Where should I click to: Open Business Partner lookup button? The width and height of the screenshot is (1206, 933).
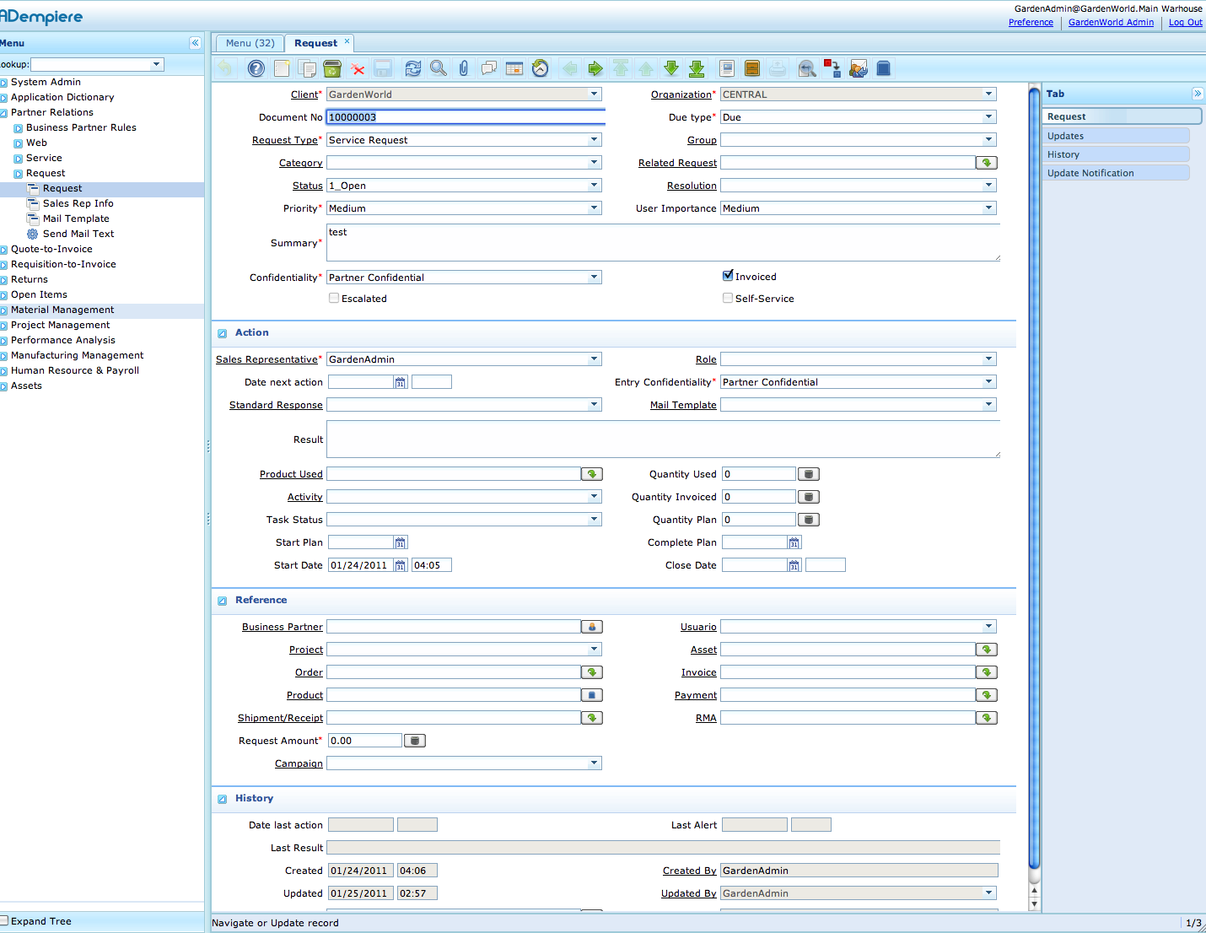click(592, 627)
